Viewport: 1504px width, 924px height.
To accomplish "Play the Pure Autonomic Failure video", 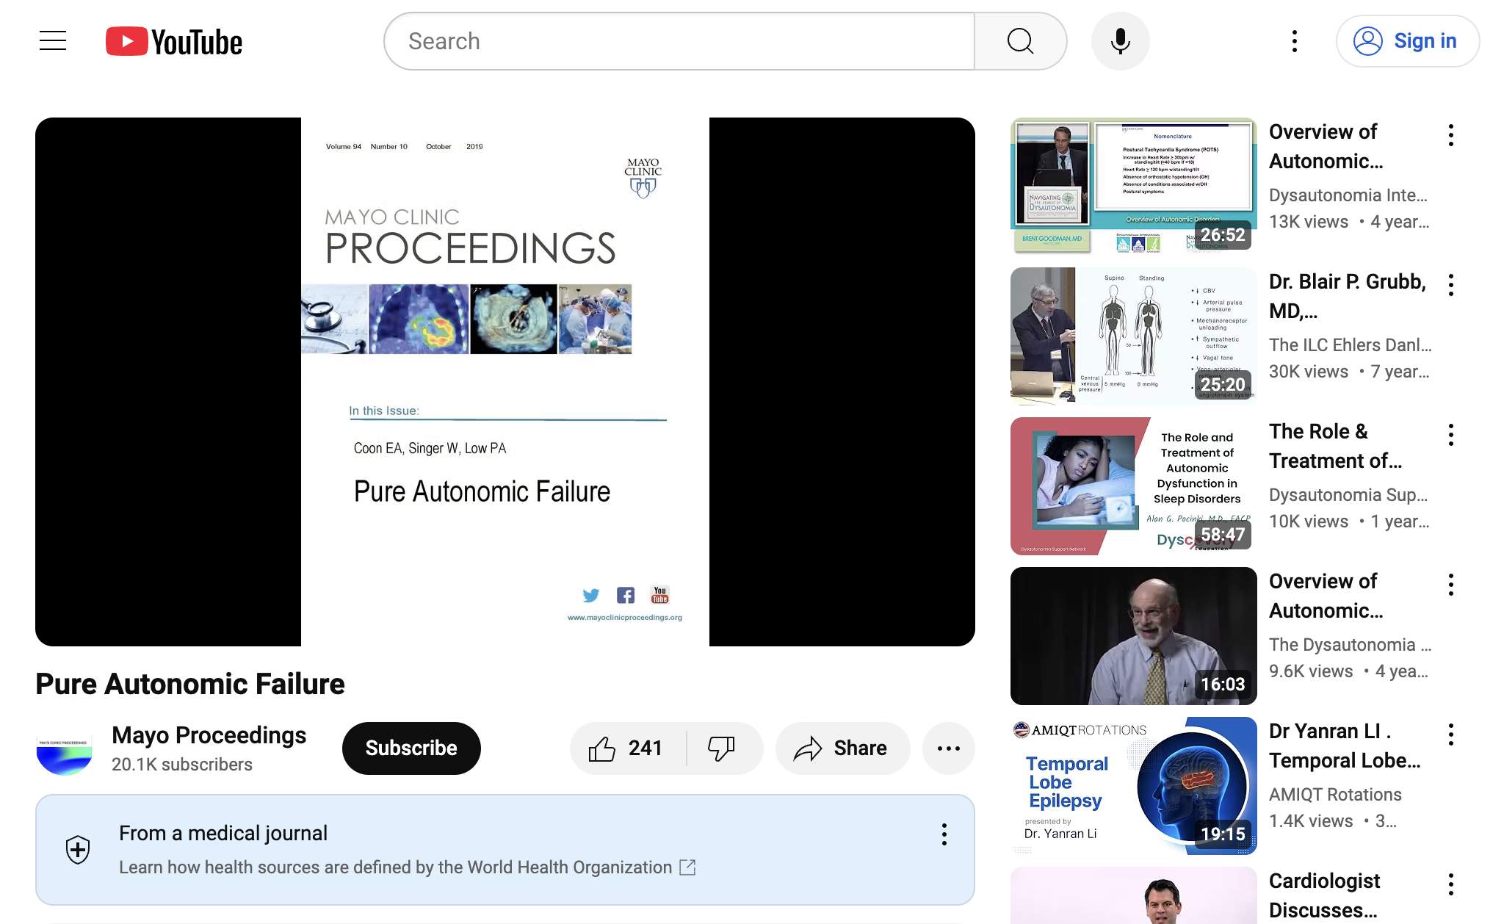I will 505,382.
